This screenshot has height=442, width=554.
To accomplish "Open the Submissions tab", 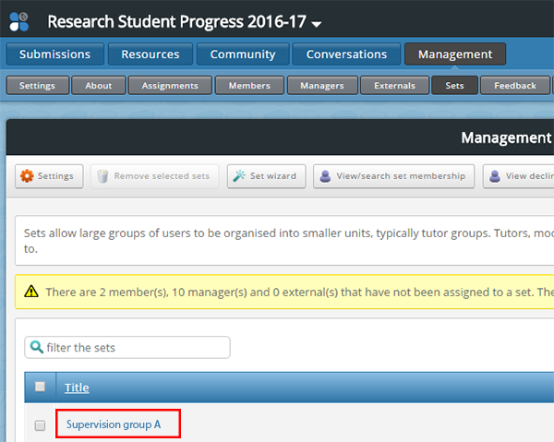I will 54,54.
